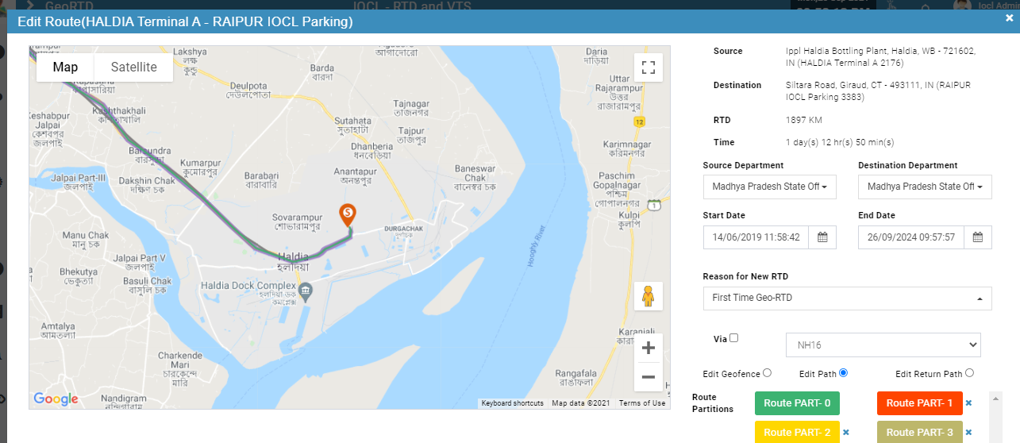Open Start Date calendar picker

[x=822, y=237]
